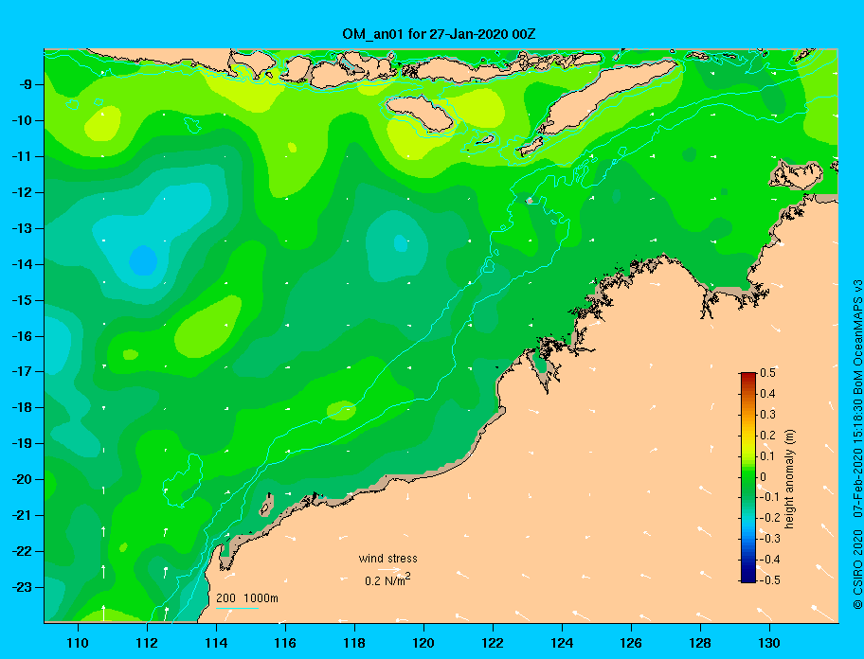Click longitude label 114

[216, 643]
